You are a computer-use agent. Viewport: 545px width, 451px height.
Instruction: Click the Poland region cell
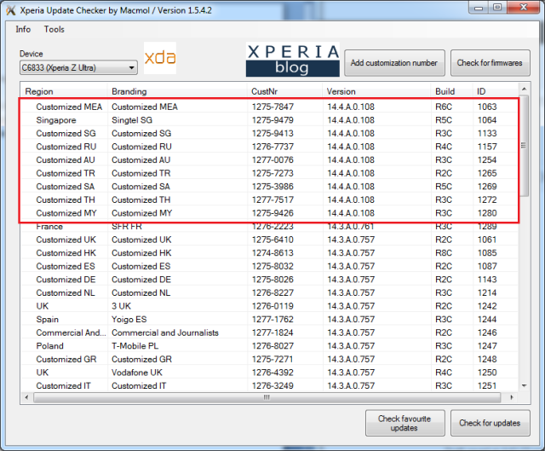tap(49, 346)
